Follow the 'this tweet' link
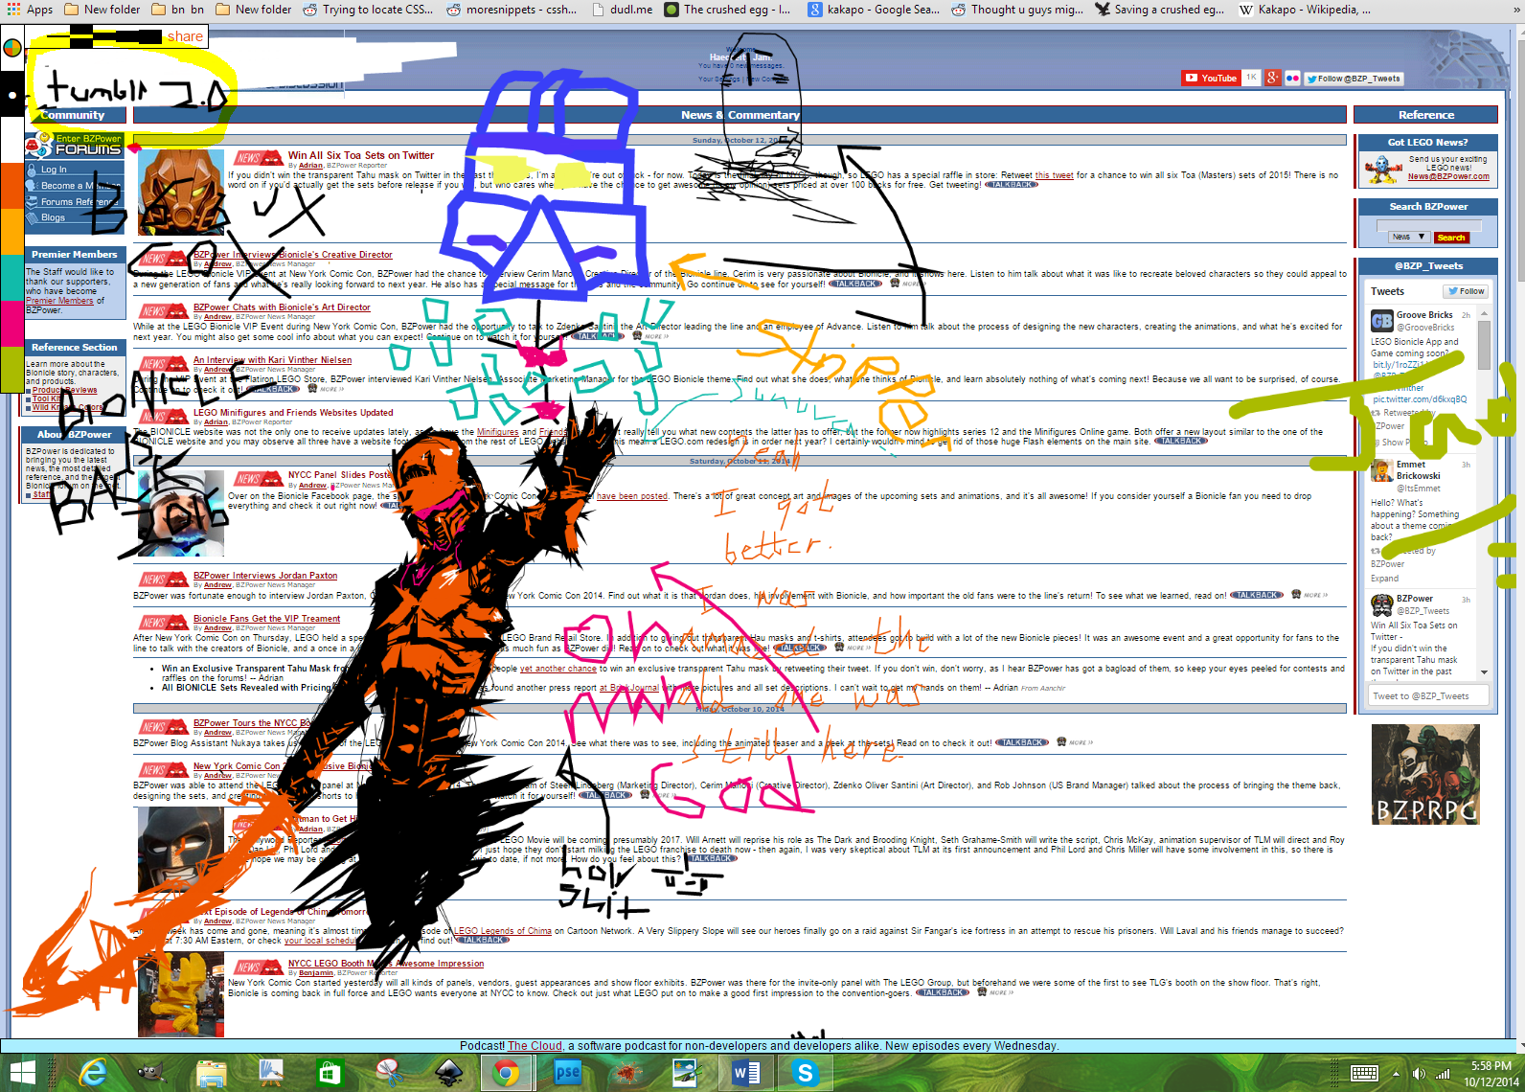 [x=1054, y=175]
